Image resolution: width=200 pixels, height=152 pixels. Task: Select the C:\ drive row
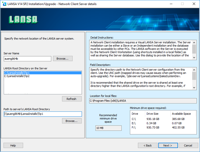[163, 119]
